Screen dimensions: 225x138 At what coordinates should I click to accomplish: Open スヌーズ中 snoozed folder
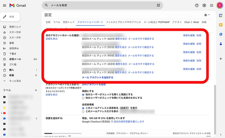(15, 38)
